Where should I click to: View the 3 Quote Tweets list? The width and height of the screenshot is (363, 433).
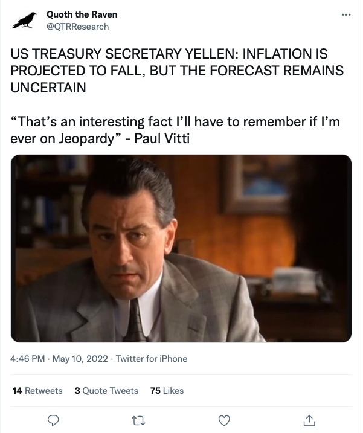point(106,391)
